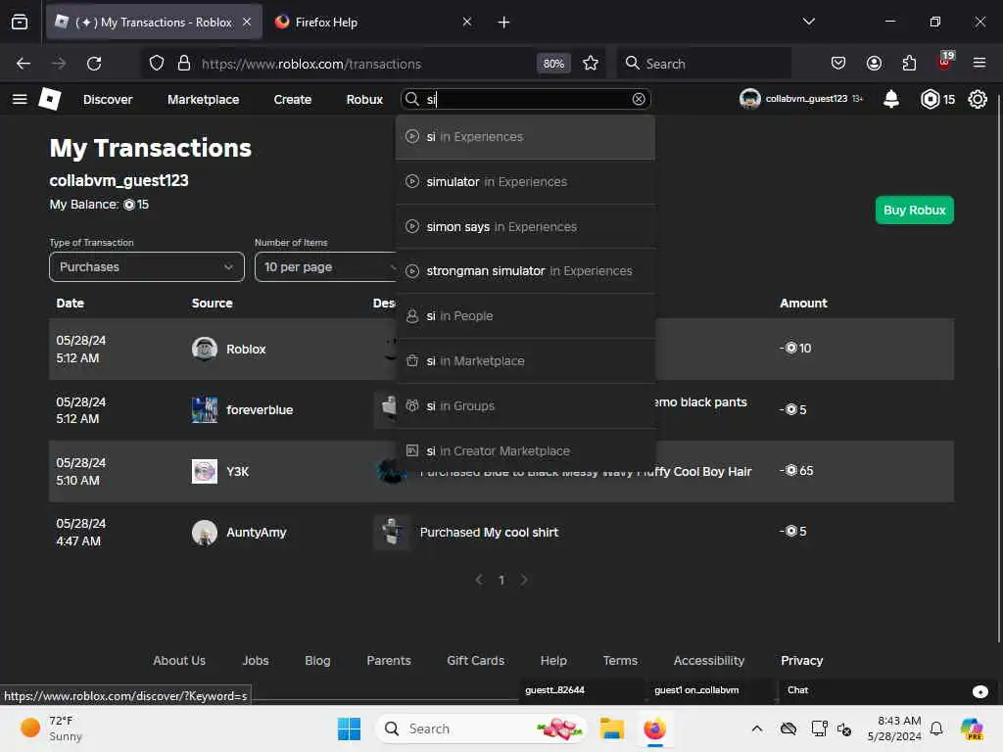Image resolution: width=1003 pixels, height=752 pixels.
Task: Go to previous transactions page arrow
Action: coord(479,580)
